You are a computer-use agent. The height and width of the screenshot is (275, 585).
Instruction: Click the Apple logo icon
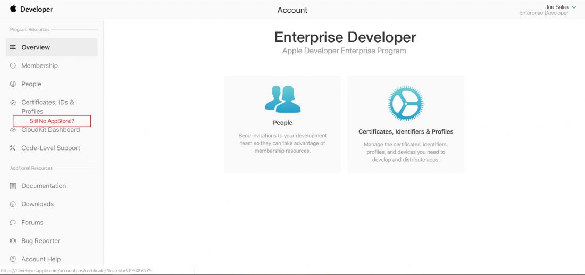[13, 9]
